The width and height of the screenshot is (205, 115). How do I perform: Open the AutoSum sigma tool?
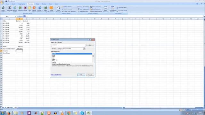pyautogui.click(x=9, y=9)
